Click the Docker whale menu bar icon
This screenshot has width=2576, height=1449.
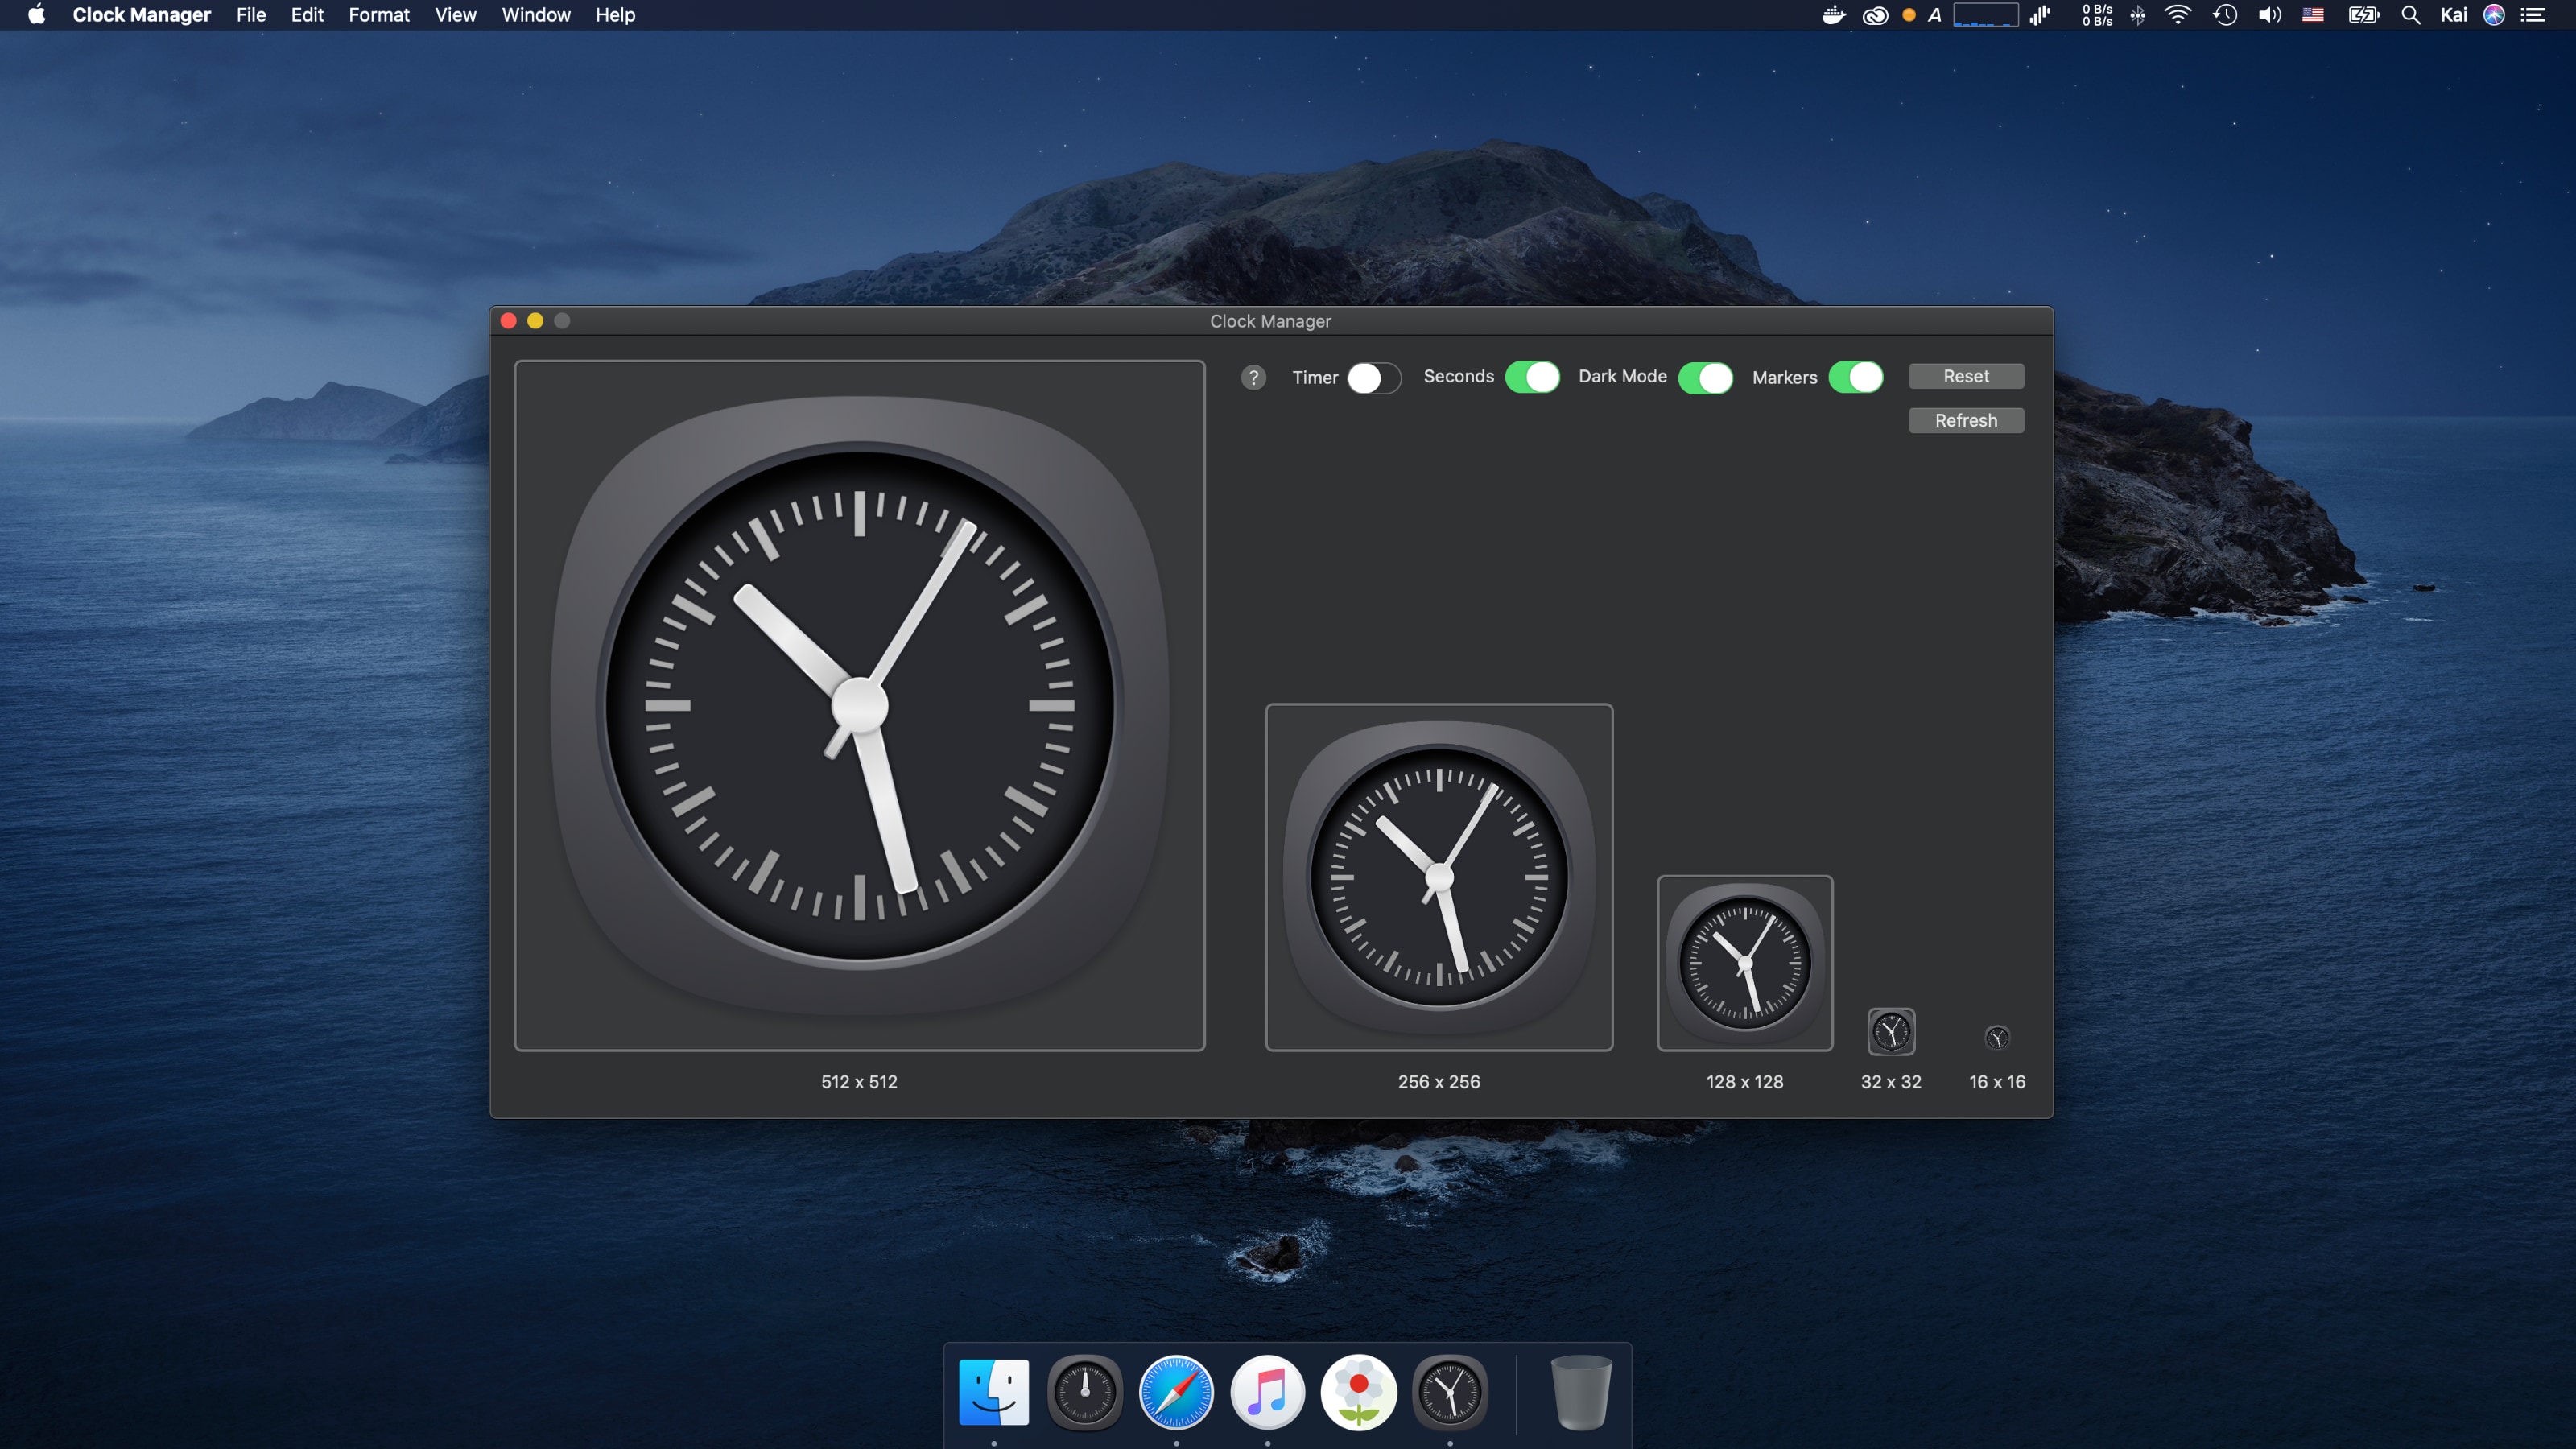[x=1833, y=15]
